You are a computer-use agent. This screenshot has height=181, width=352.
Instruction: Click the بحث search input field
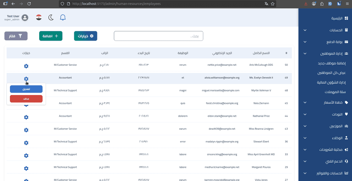[x=158, y=36]
